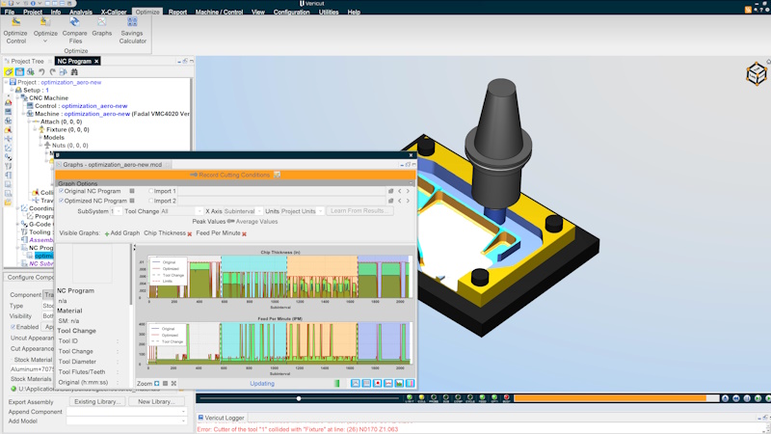Click the next arrow on the Import 1 row
The height and width of the screenshot is (434, 771).
pos(408,191)
